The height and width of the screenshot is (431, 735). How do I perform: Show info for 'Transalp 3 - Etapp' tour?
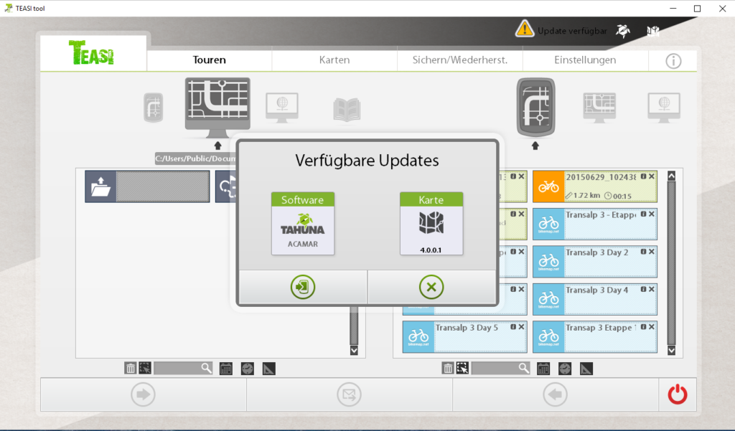tap(644, 214)
